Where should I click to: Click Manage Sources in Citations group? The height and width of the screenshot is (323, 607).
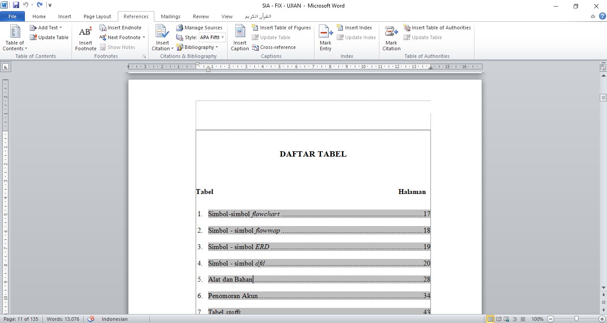(x=200, y=27)
